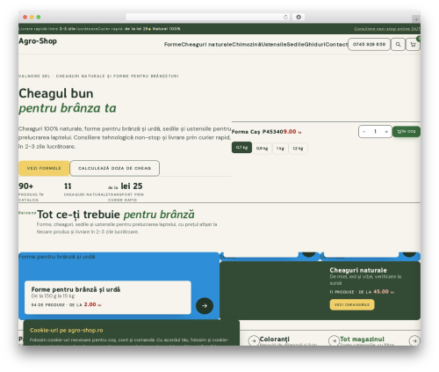The height and width of the screenshot is (372, 439).
Task: Increase quantity with the plus button
Action: tap(386, 132)
